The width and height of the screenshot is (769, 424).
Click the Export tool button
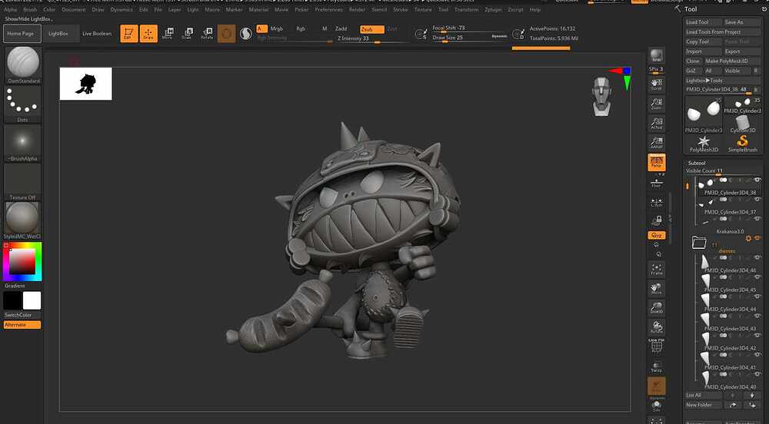[x=743, y=51]
